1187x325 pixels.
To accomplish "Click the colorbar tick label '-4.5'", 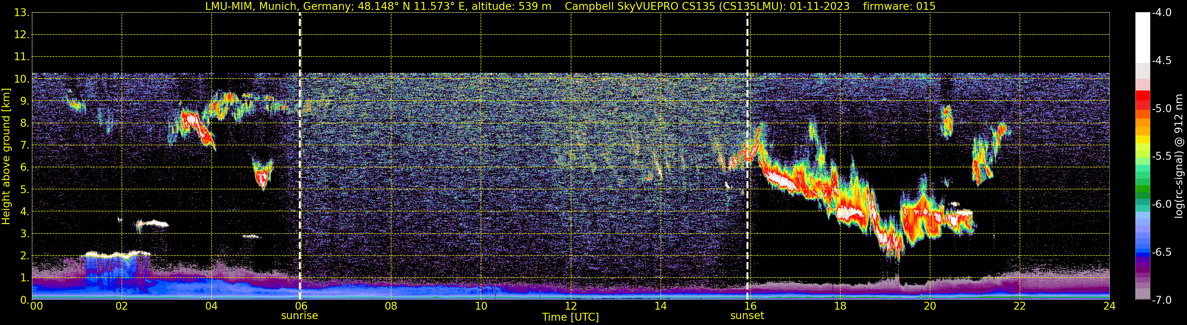I will click(x=1162, y=61).
